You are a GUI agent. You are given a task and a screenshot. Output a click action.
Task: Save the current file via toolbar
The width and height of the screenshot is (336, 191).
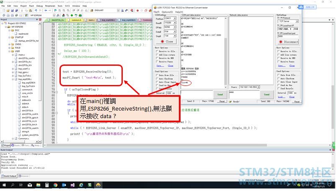click(x=12, y=10)
